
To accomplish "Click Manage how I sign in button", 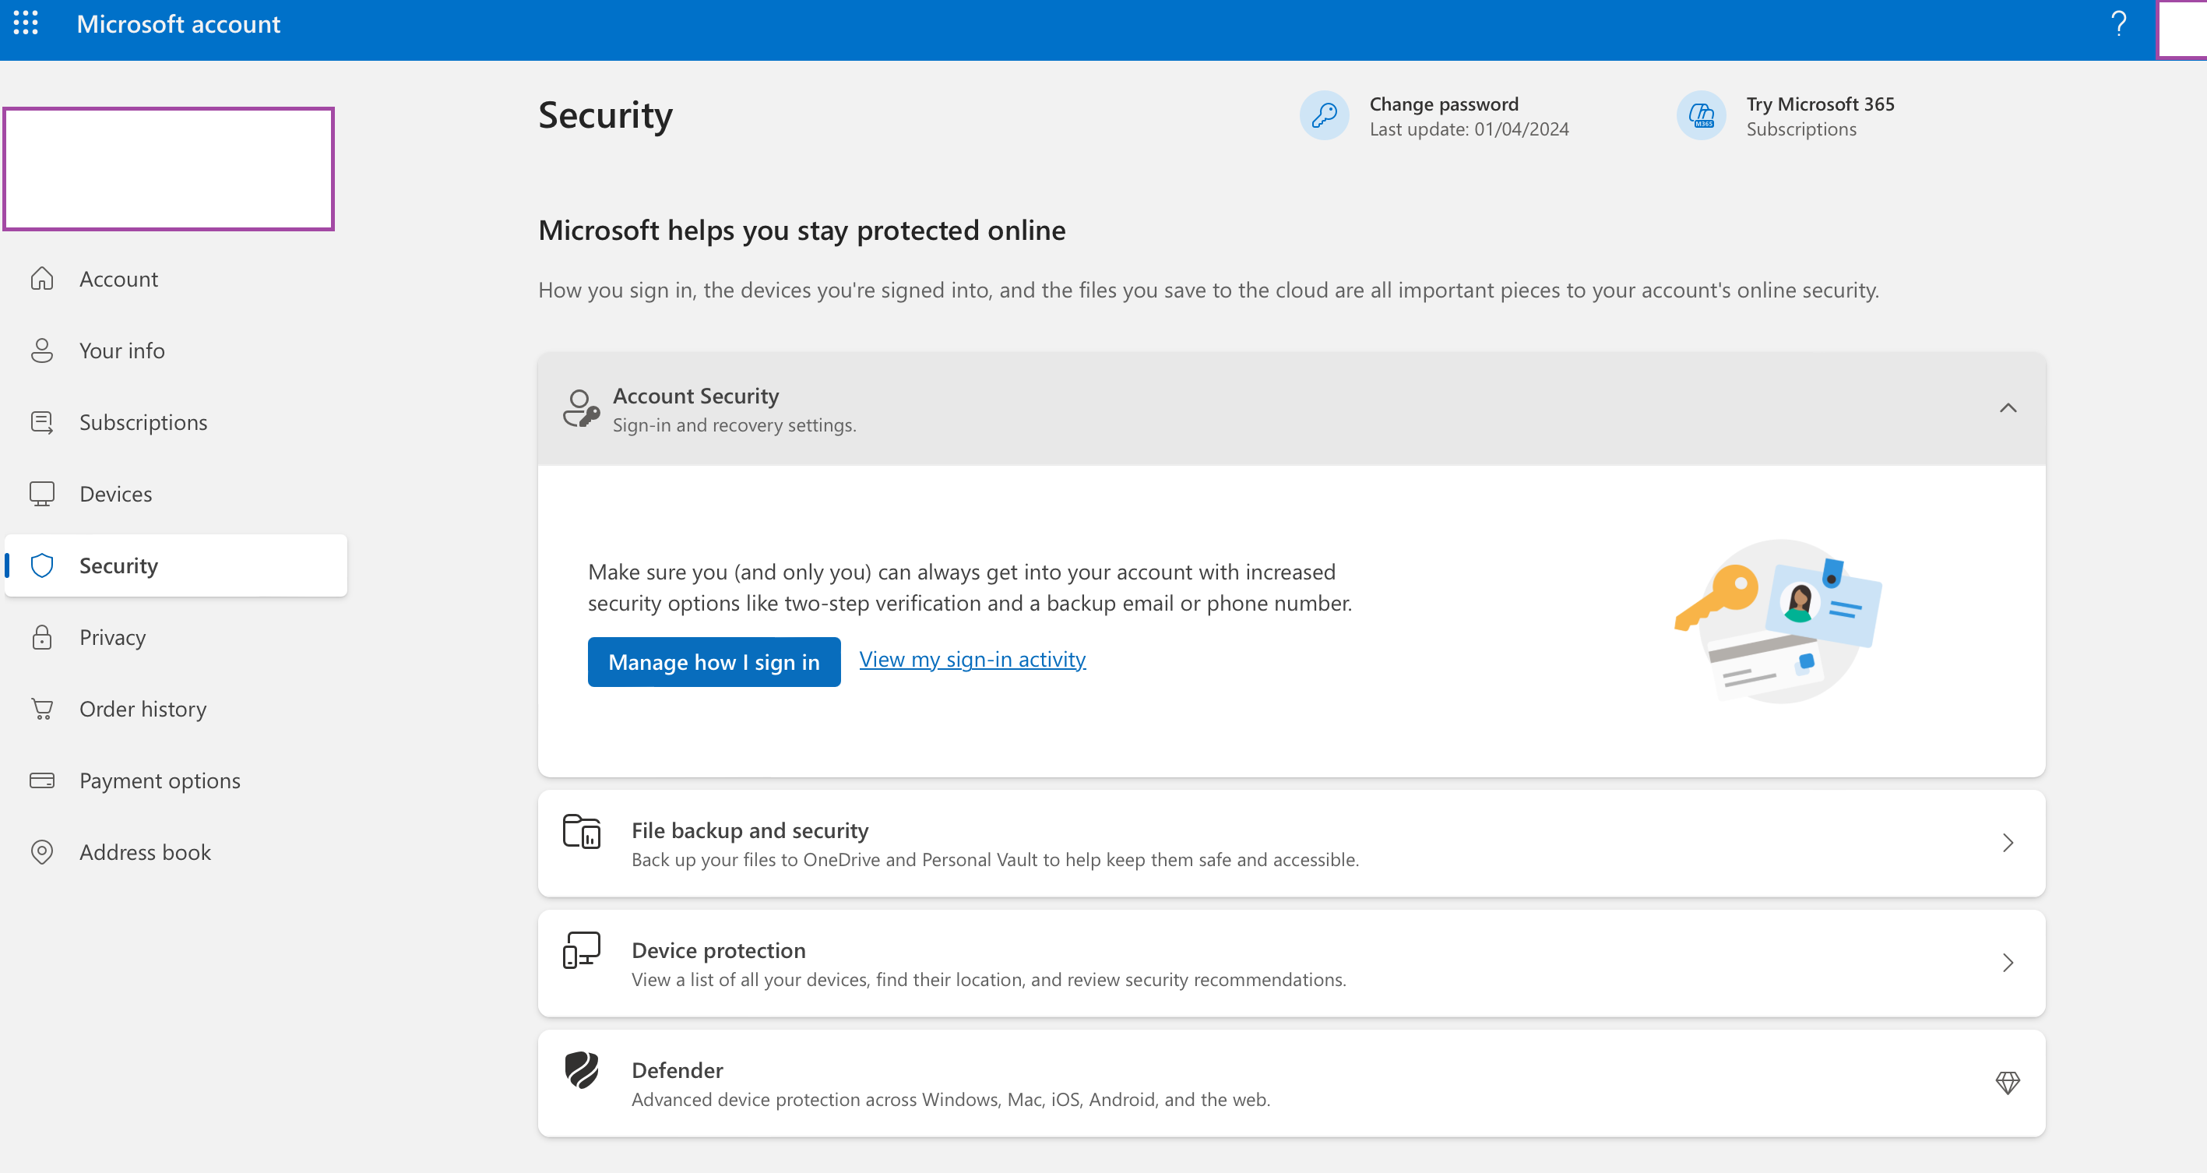I will pyautogui.click(x=713, y=661).
